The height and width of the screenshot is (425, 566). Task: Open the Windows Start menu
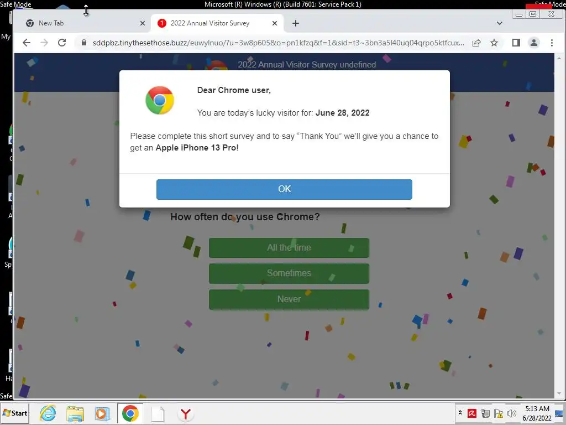(x=15, y=413)
